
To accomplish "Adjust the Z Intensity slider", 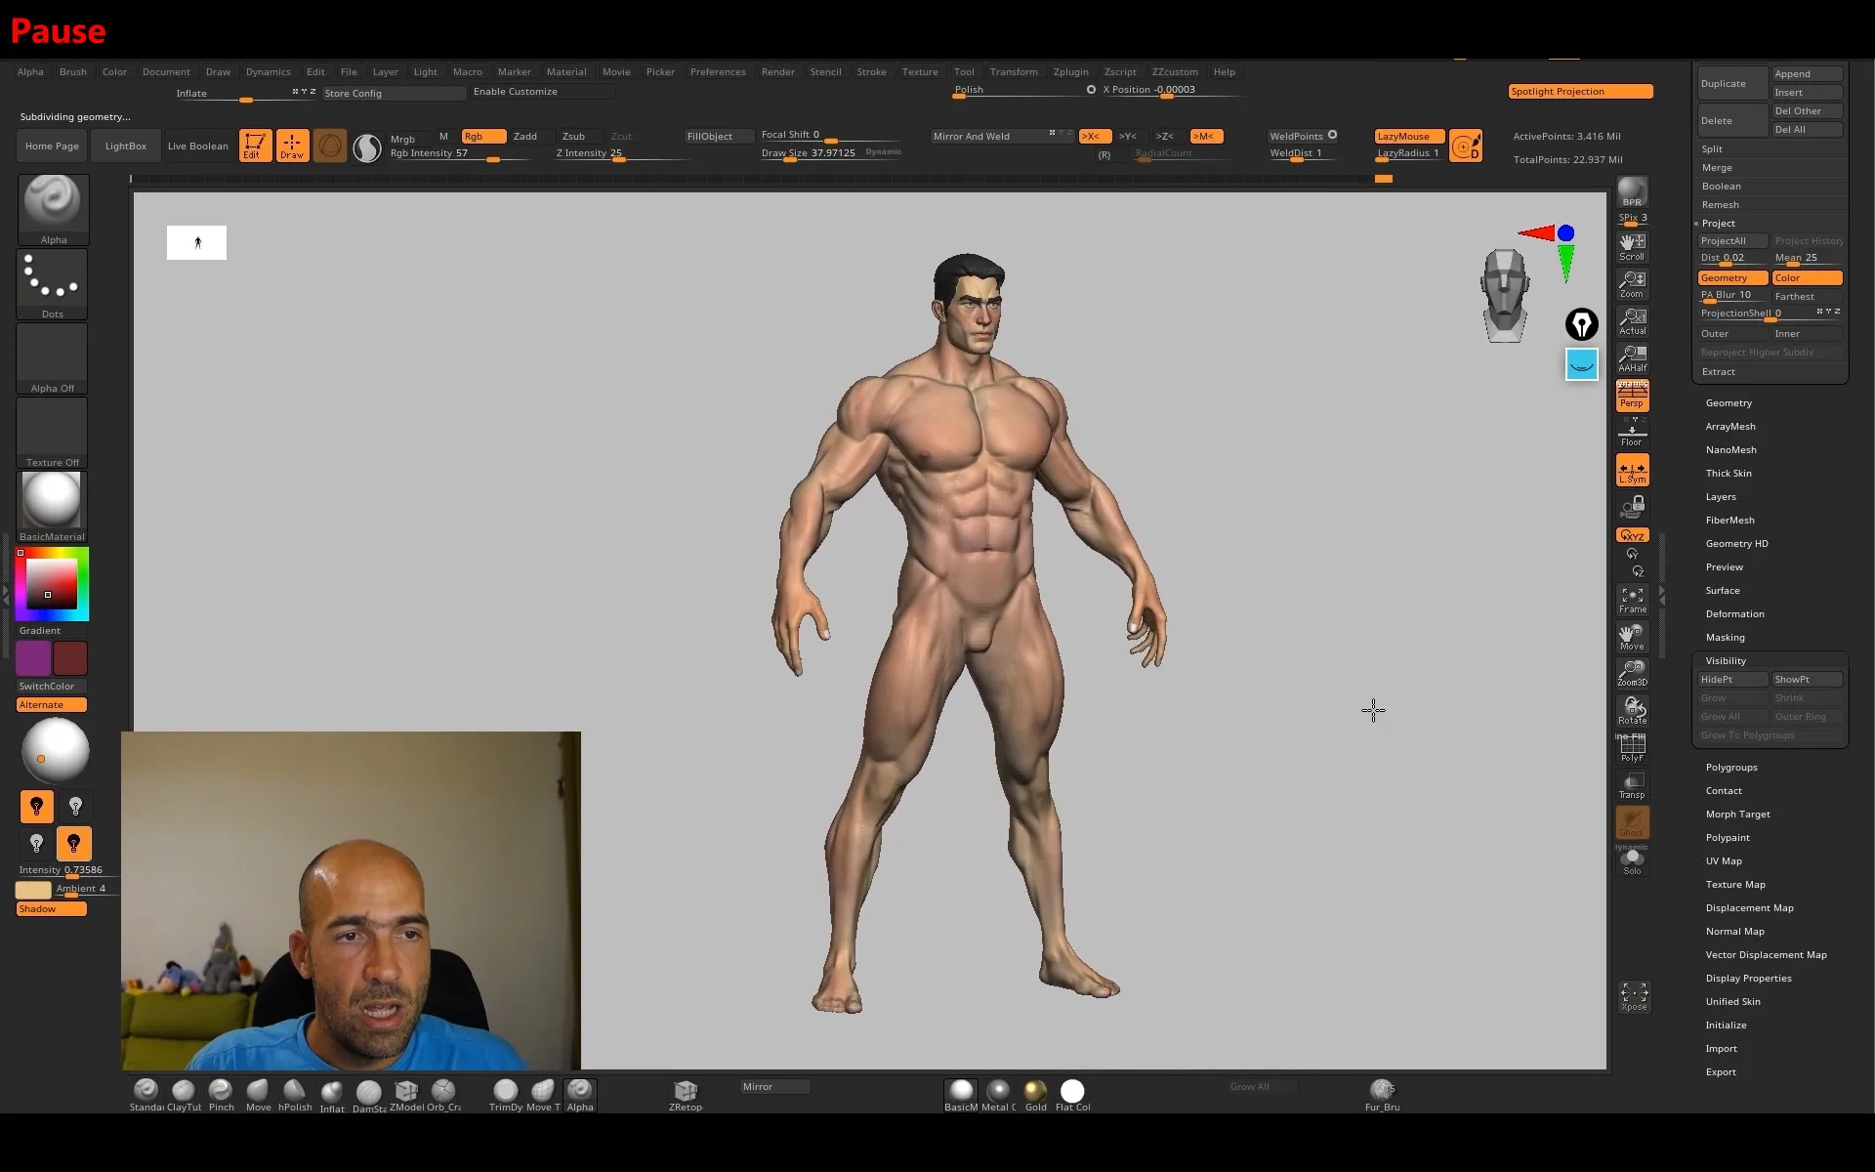I will (x=625, y=153).
